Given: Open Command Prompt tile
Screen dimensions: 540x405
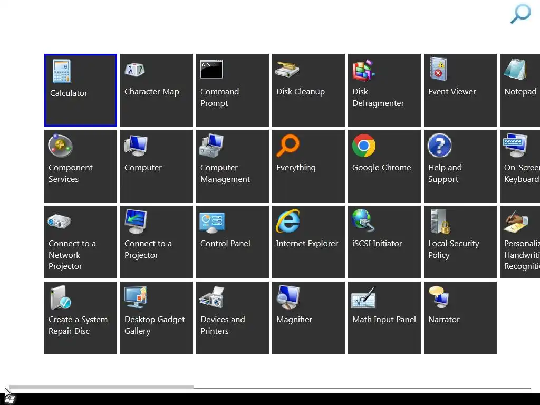Looking at the screenshot, I should [x=233, y=90].
